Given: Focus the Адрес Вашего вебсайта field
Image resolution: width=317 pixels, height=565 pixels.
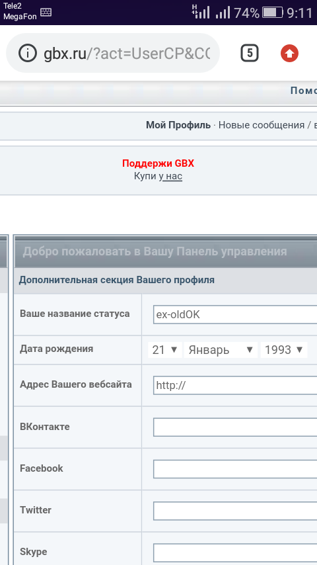Looking at the screenshot, I should 235,385.
